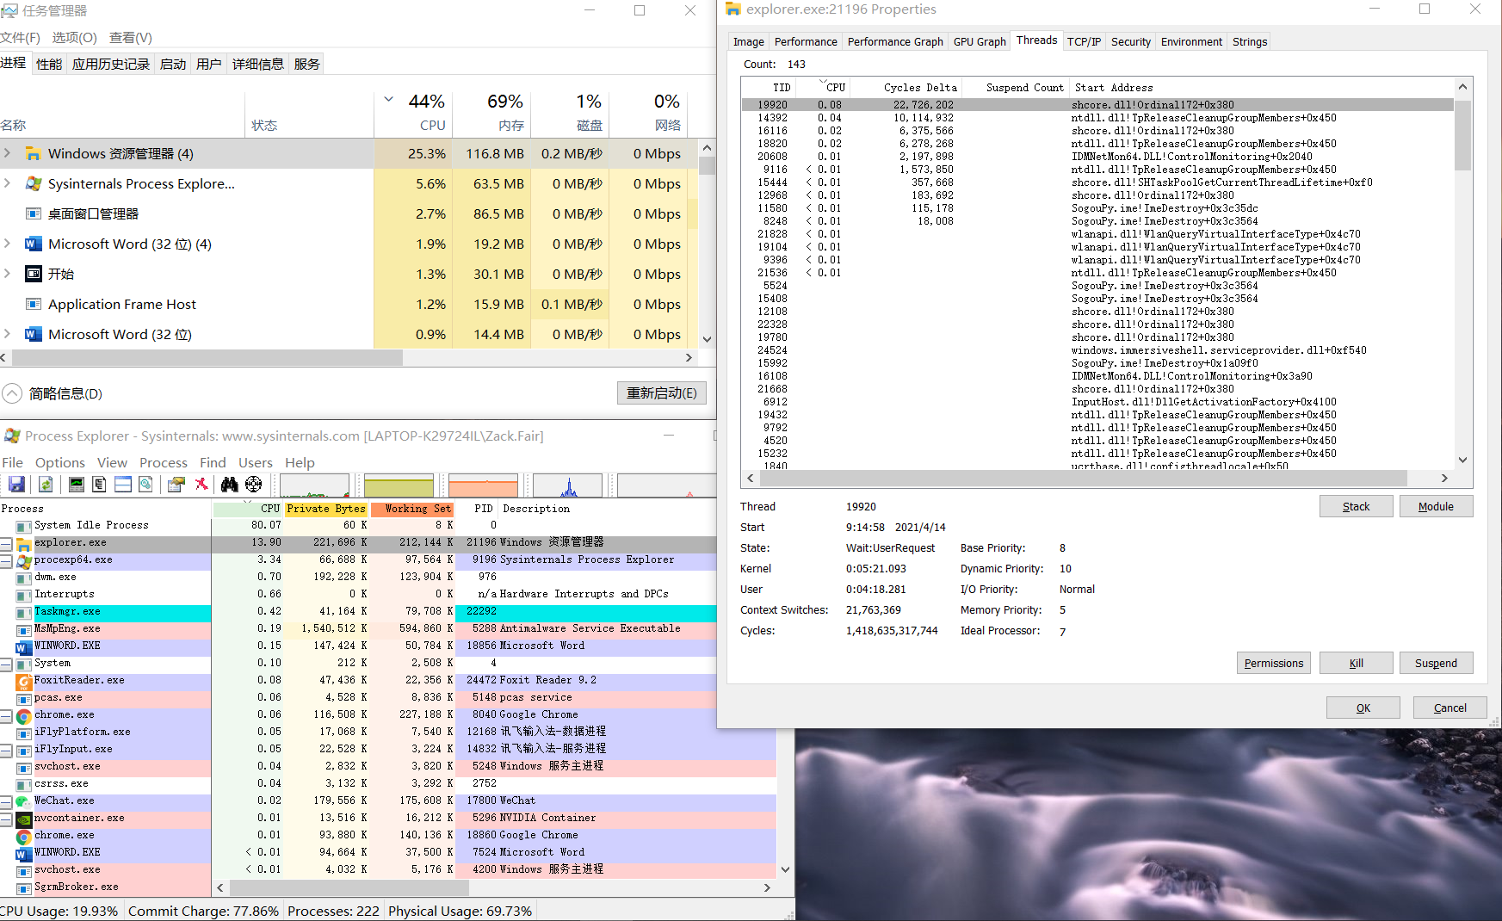
Task: Click the View DLLs/Handles toolbar icon
Action: 145,485
